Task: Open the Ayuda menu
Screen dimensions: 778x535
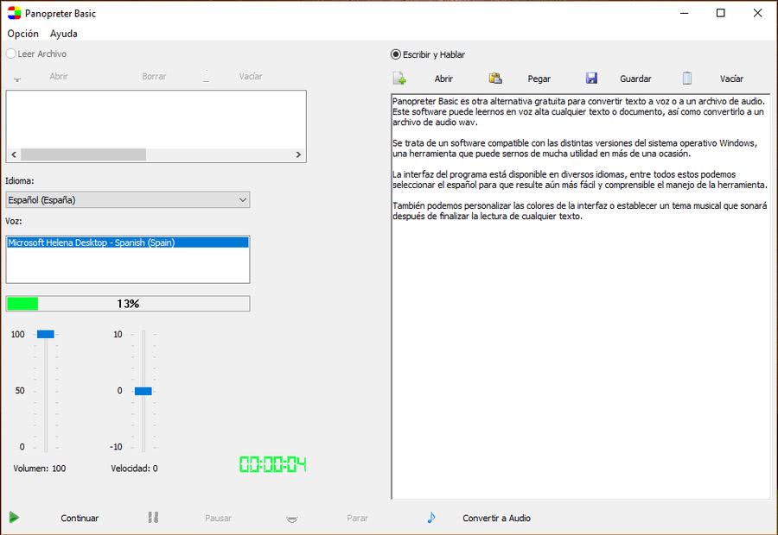Action: 64,34
